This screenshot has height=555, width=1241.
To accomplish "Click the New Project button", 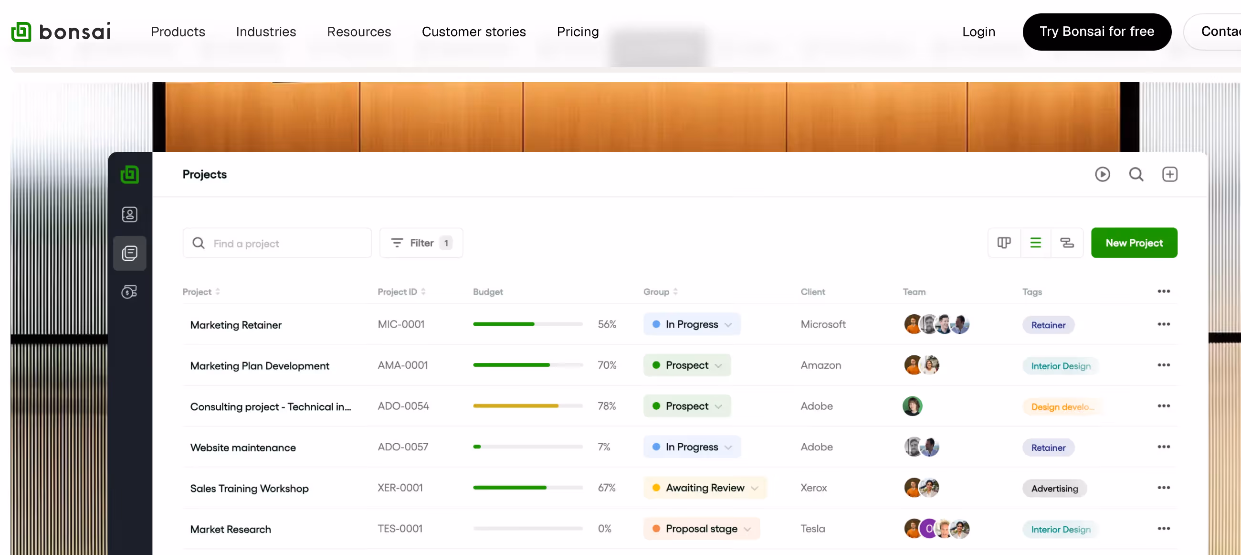I will click(1134, 243).
